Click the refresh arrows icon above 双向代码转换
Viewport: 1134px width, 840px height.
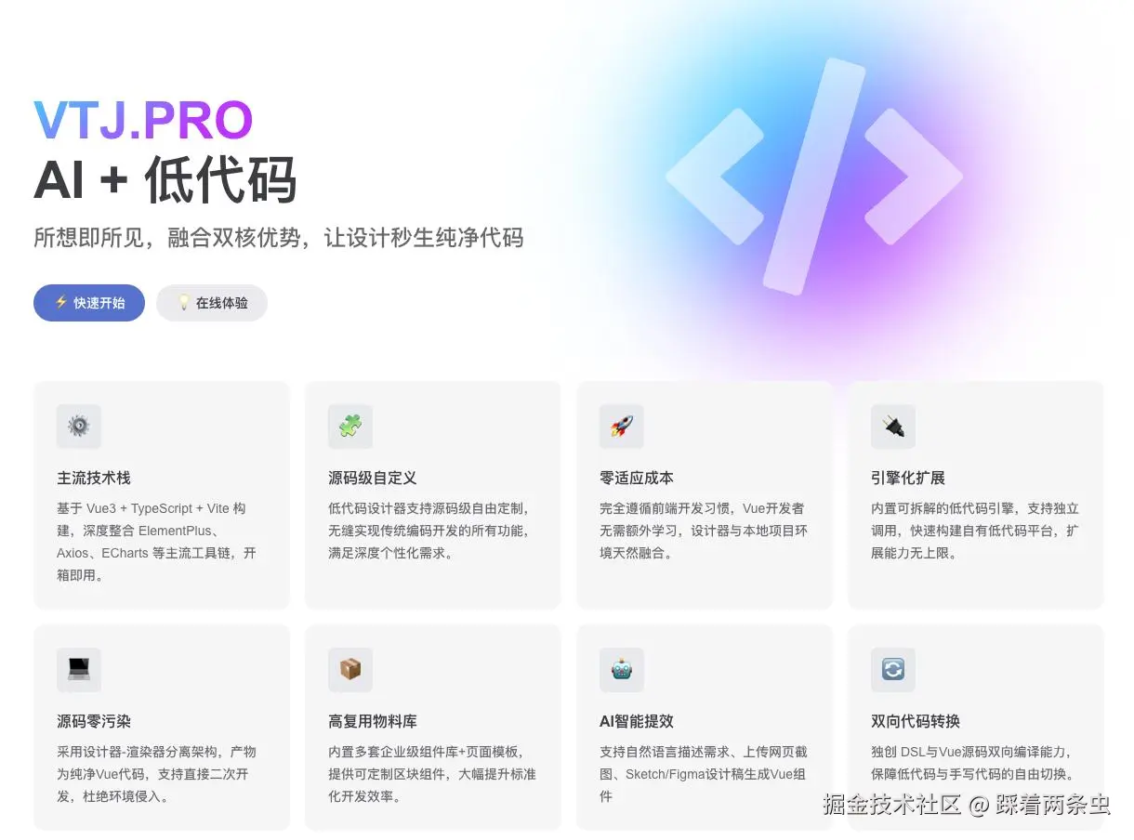pyautogui.click(x=893, y=670)
